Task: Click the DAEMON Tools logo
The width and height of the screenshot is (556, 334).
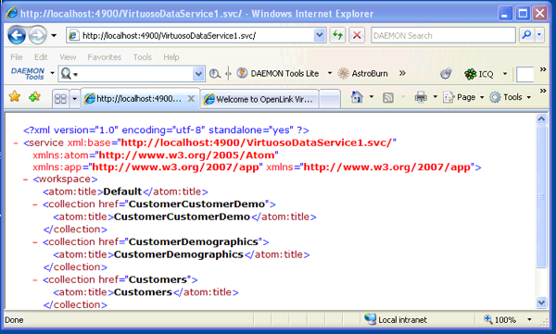Action: coord(28,73)
